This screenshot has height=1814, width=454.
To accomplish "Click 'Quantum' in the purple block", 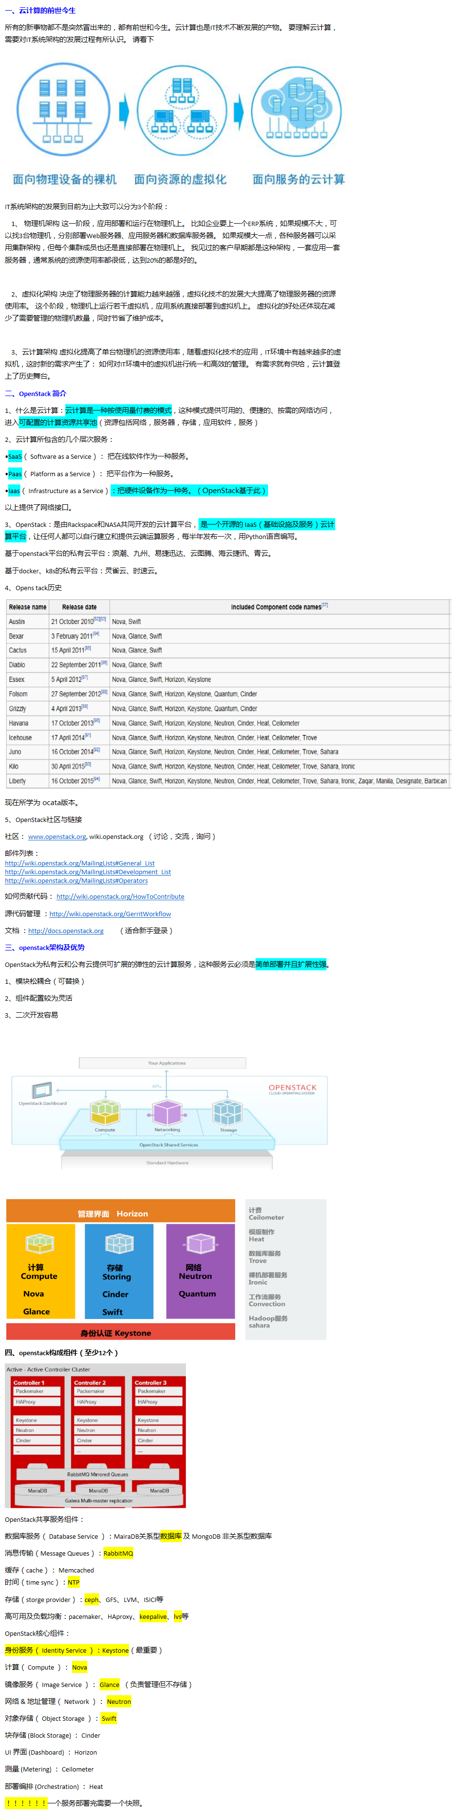I will [x=197, y=1293].
